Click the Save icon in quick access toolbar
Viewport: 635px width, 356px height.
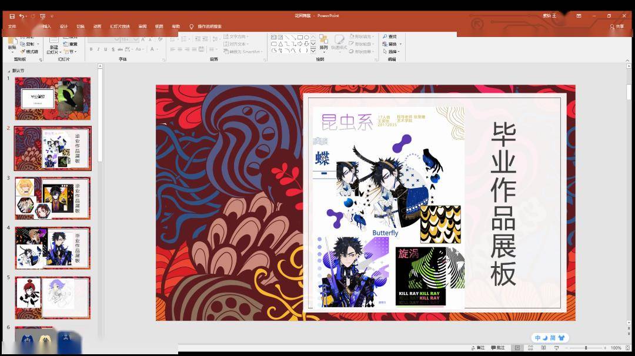click(12, 16)
